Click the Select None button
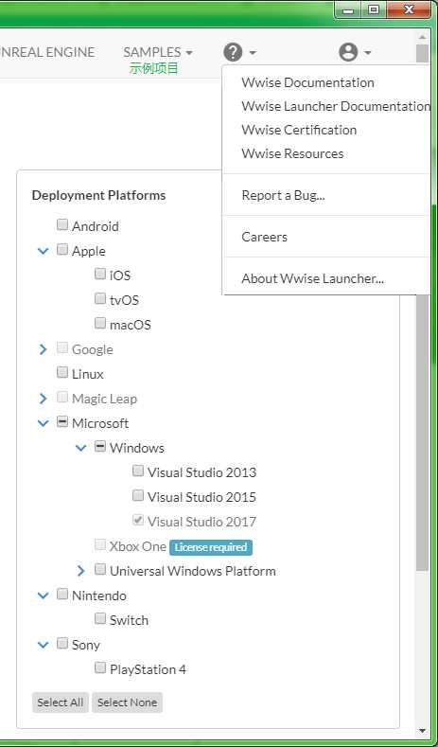Viewport: 438px width, 747px height. (127, 703)
